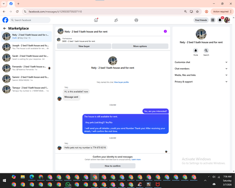Click Nely's profile photo in the right panel
Image resolution: width=235 pixels, height=188 pixels.
201,34
